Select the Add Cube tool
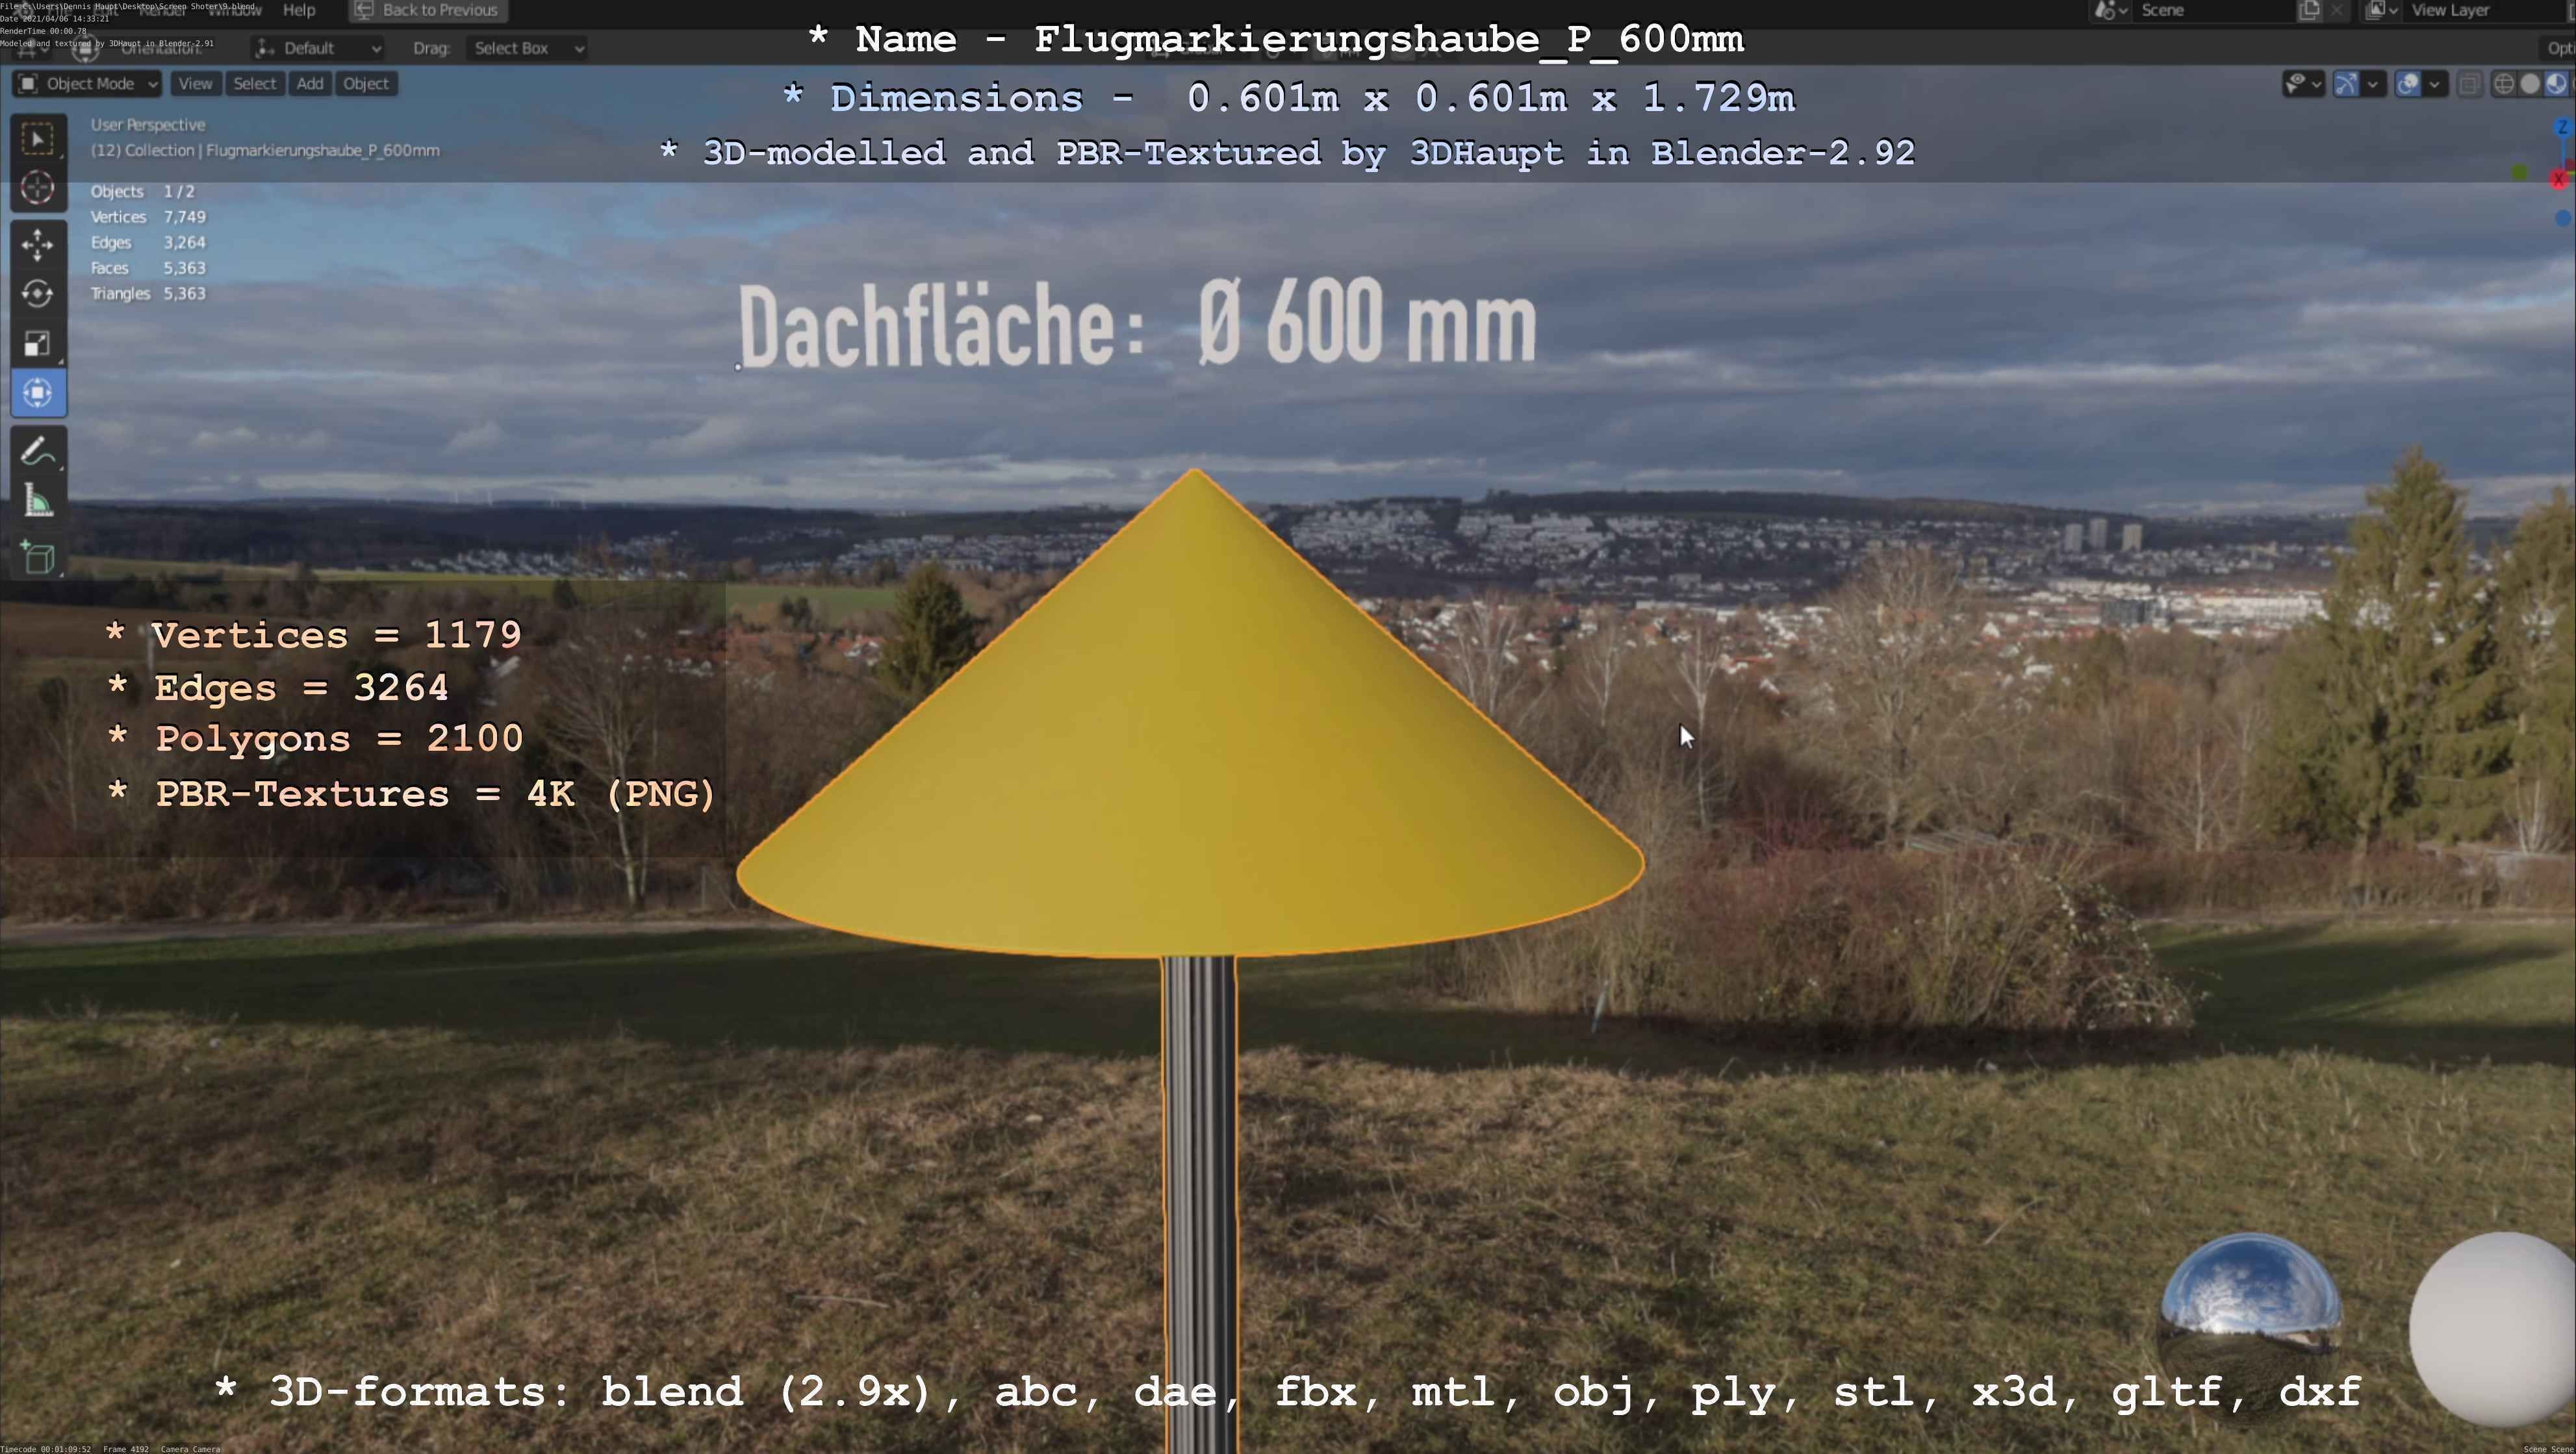2576x1454 pixels. [38, 557]
